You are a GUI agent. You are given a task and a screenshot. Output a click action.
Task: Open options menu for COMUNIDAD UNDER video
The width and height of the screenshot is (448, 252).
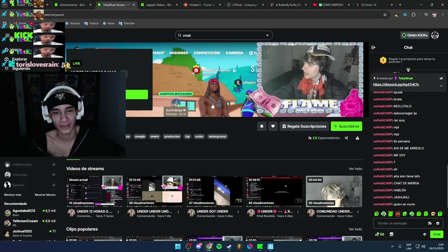(x=358, y=212)
